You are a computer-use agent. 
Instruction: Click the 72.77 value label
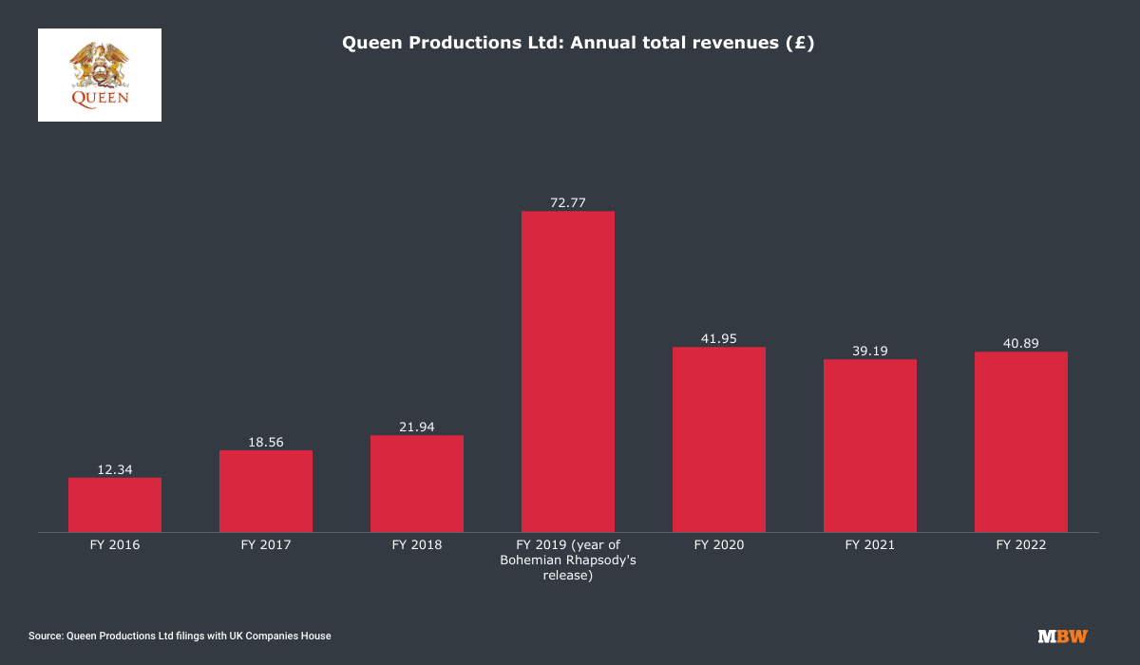568,202
